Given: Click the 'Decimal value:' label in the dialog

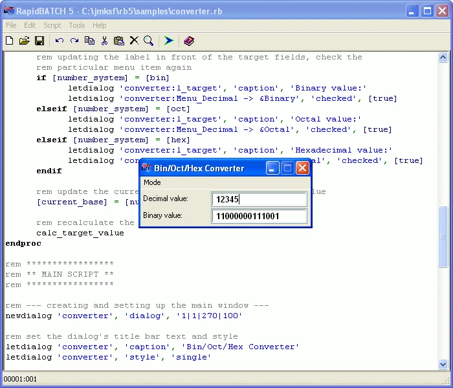Looking at the screenshot, I should tap(166, 199).
